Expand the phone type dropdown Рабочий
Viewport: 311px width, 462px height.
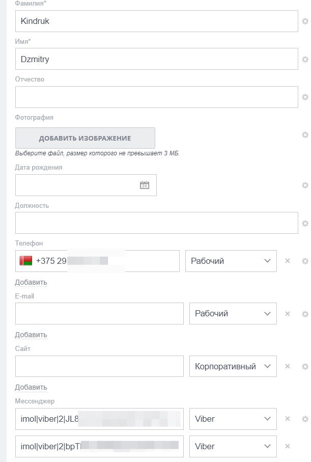point(231,261)
